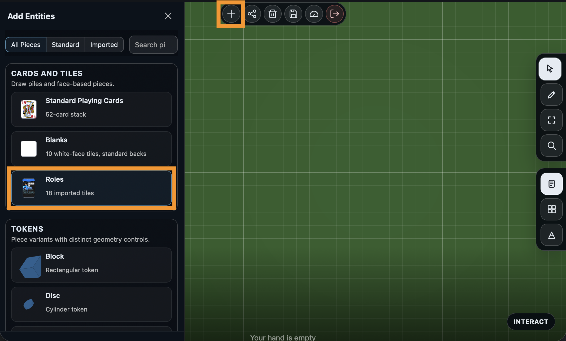Viewport: 566px width, 341px height.
Task: Close the Add Entities panel
Action: [x=168, y=16]
